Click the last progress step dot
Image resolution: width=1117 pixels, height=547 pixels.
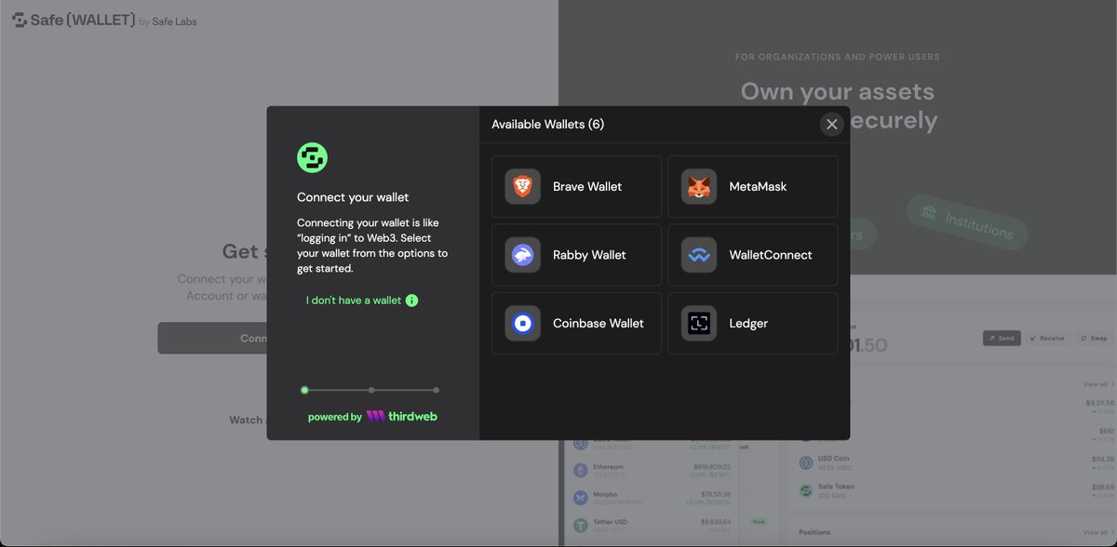point(436,390)
